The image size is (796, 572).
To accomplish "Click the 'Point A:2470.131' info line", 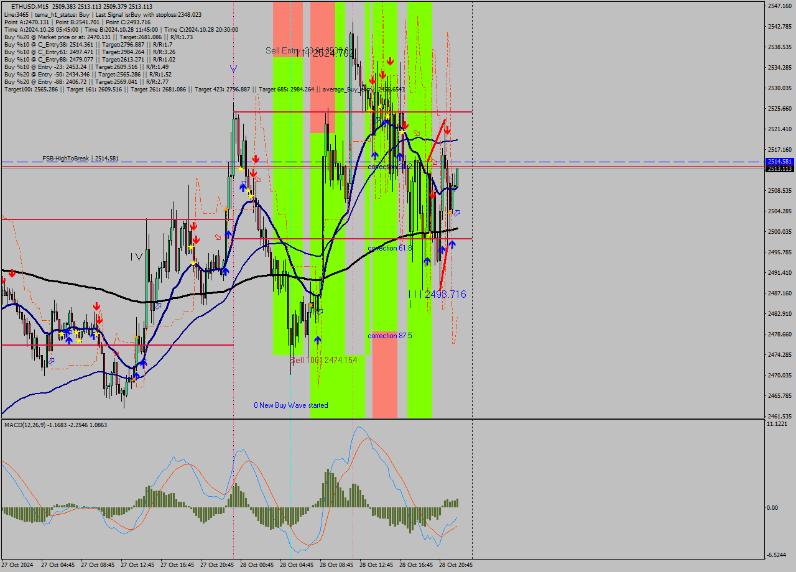I will click(x=77, y=22).
